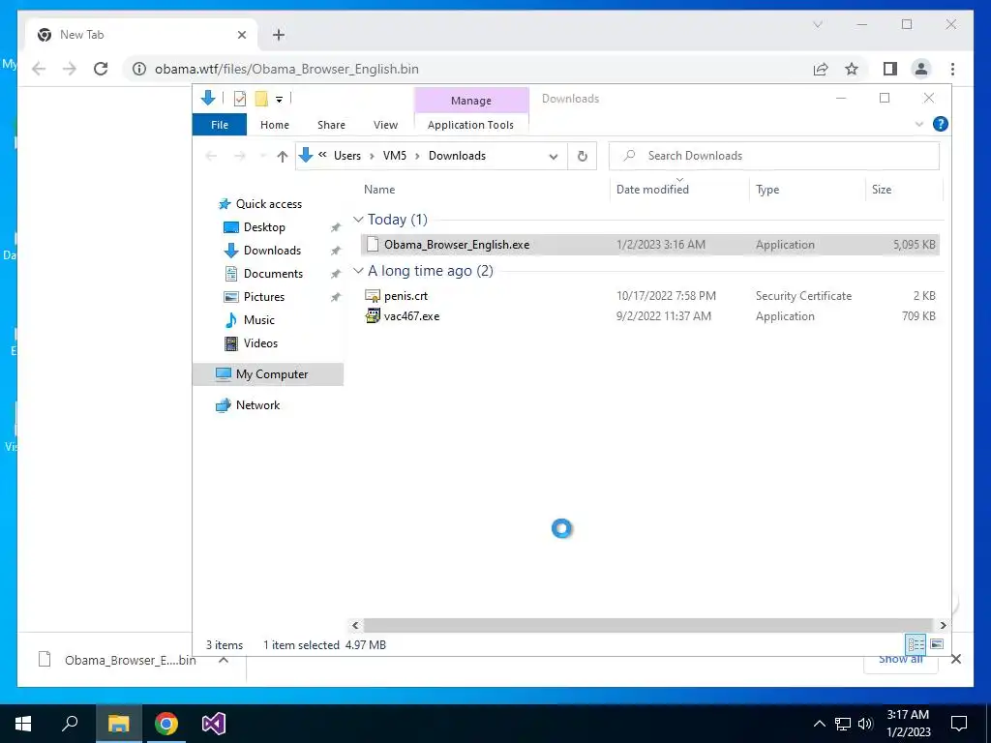Image resolution: width=991 pixels, height=743 pixels.
Task: Open Windows Start menu
Action: pyautogui.click(x=23, y=724)
